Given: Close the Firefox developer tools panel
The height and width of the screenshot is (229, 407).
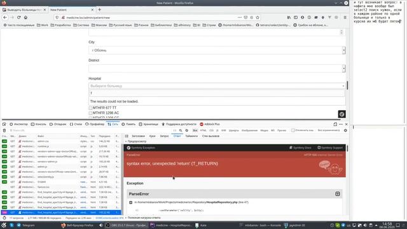Looking at the screenshot, I should pos(346,124).
